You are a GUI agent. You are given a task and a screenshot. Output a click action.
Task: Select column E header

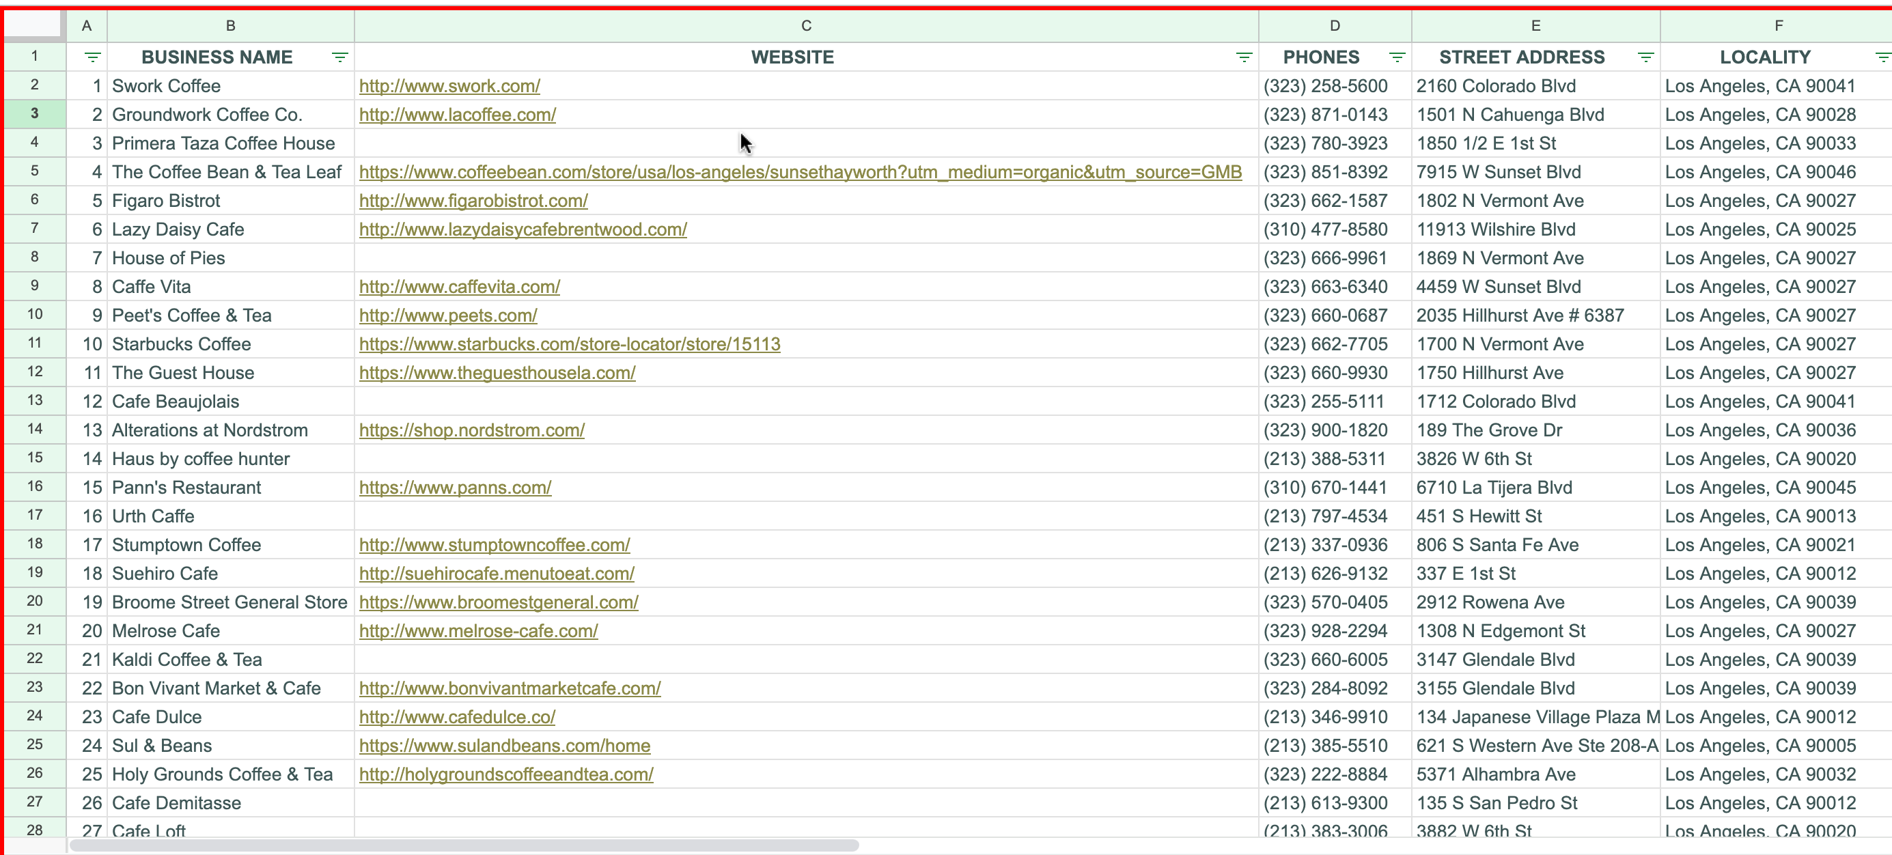pos(1535,26)
